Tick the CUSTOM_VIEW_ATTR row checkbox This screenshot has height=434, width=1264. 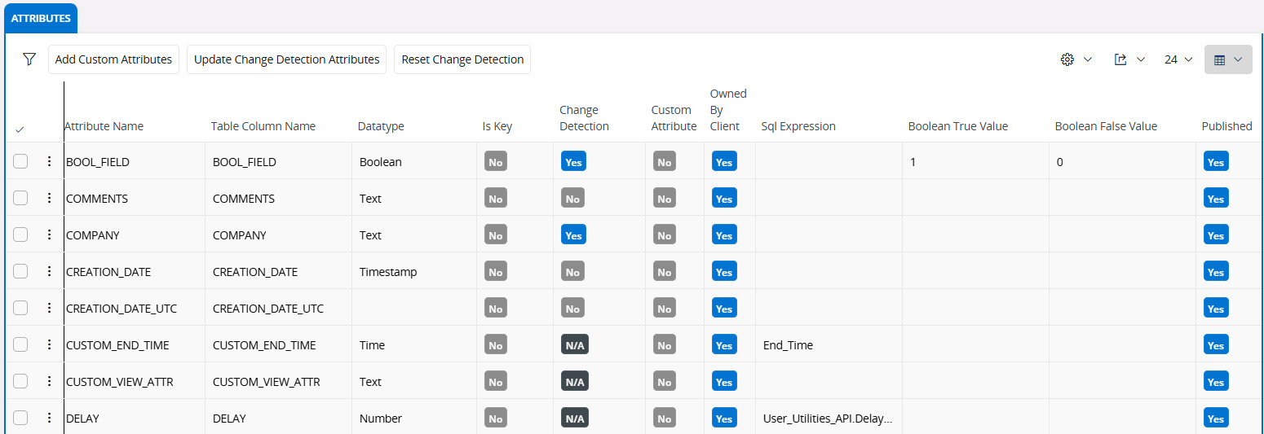point(20,382)
